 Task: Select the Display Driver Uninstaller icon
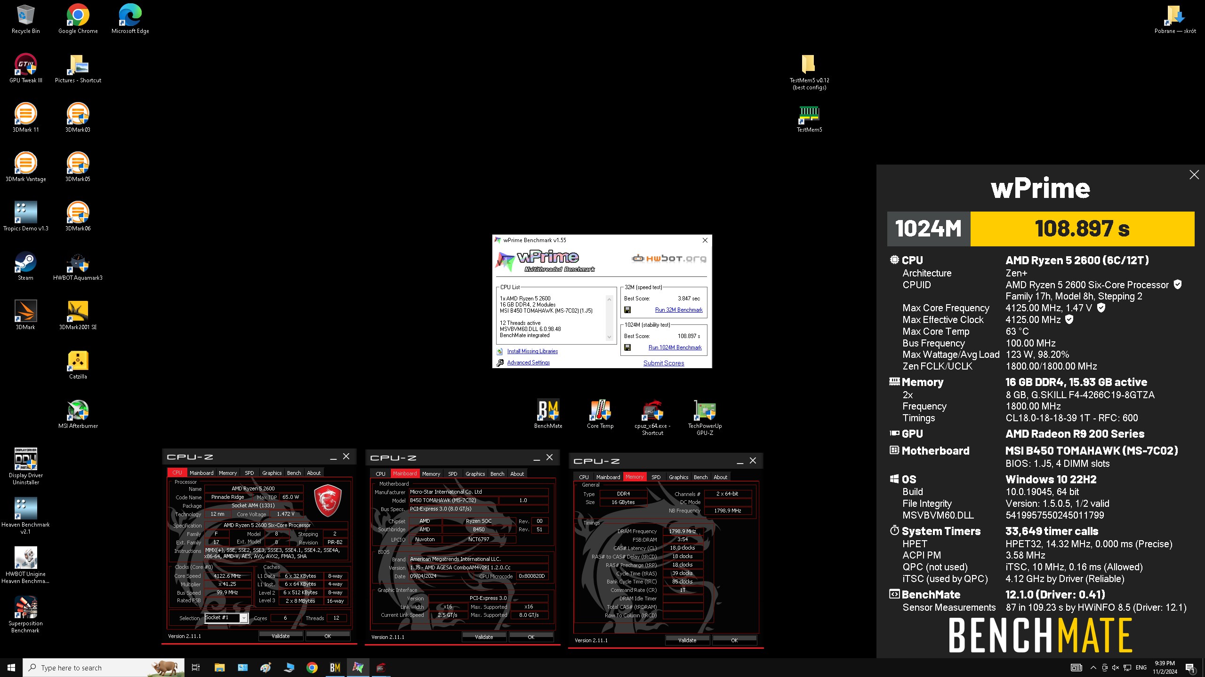25,466
